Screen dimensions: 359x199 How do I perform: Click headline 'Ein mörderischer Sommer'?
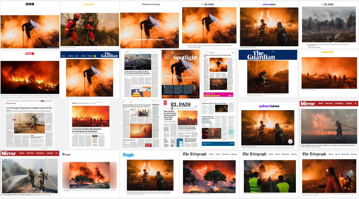[149, 39]
